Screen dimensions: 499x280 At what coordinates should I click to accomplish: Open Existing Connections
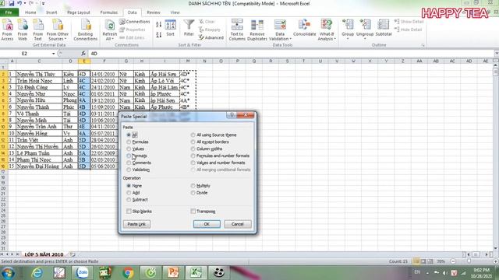[x=85, y=30]
